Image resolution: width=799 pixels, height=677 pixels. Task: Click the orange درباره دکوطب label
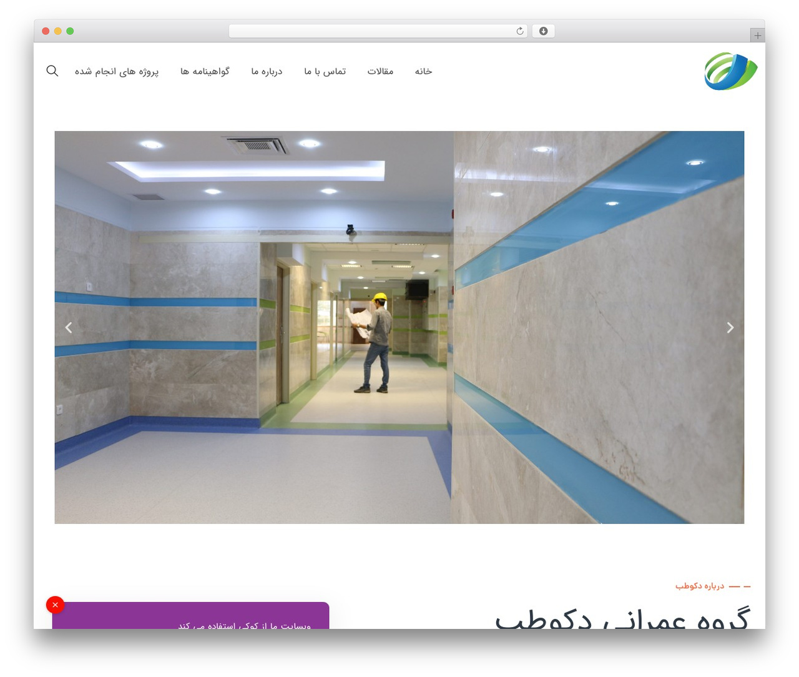[x=700, y=586]
